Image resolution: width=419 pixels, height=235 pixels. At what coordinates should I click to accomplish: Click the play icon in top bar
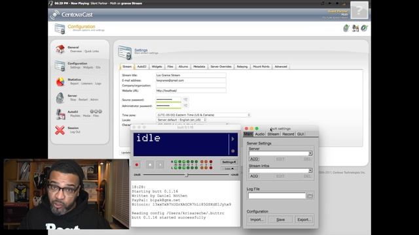pyautogui.click(x=330, y=3)
